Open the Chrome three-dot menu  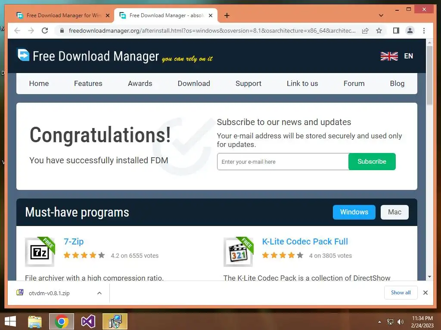click(424, 31)
